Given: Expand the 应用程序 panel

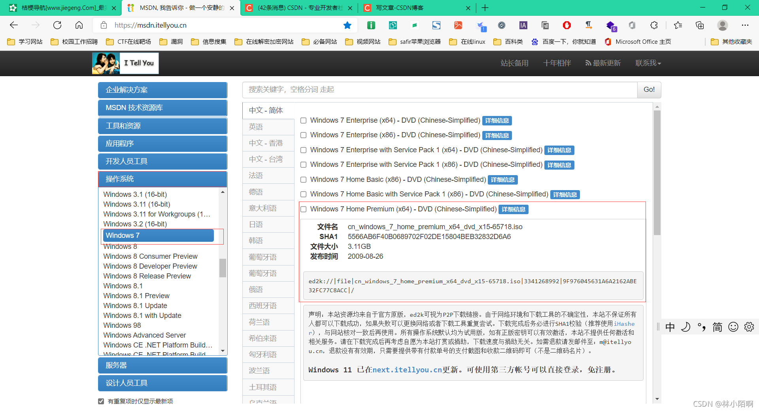Looking at the screenshot, I should (x=162, y=144).
